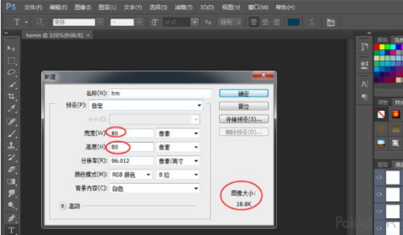Select the Move tool

point(11,49)
